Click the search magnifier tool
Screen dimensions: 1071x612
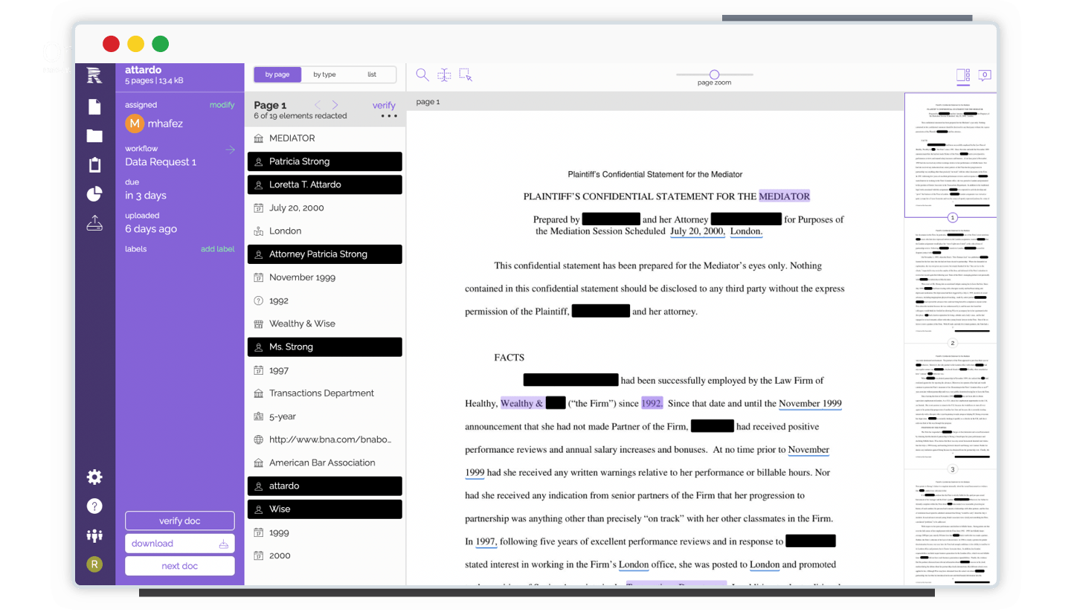[x=422, y=74]
